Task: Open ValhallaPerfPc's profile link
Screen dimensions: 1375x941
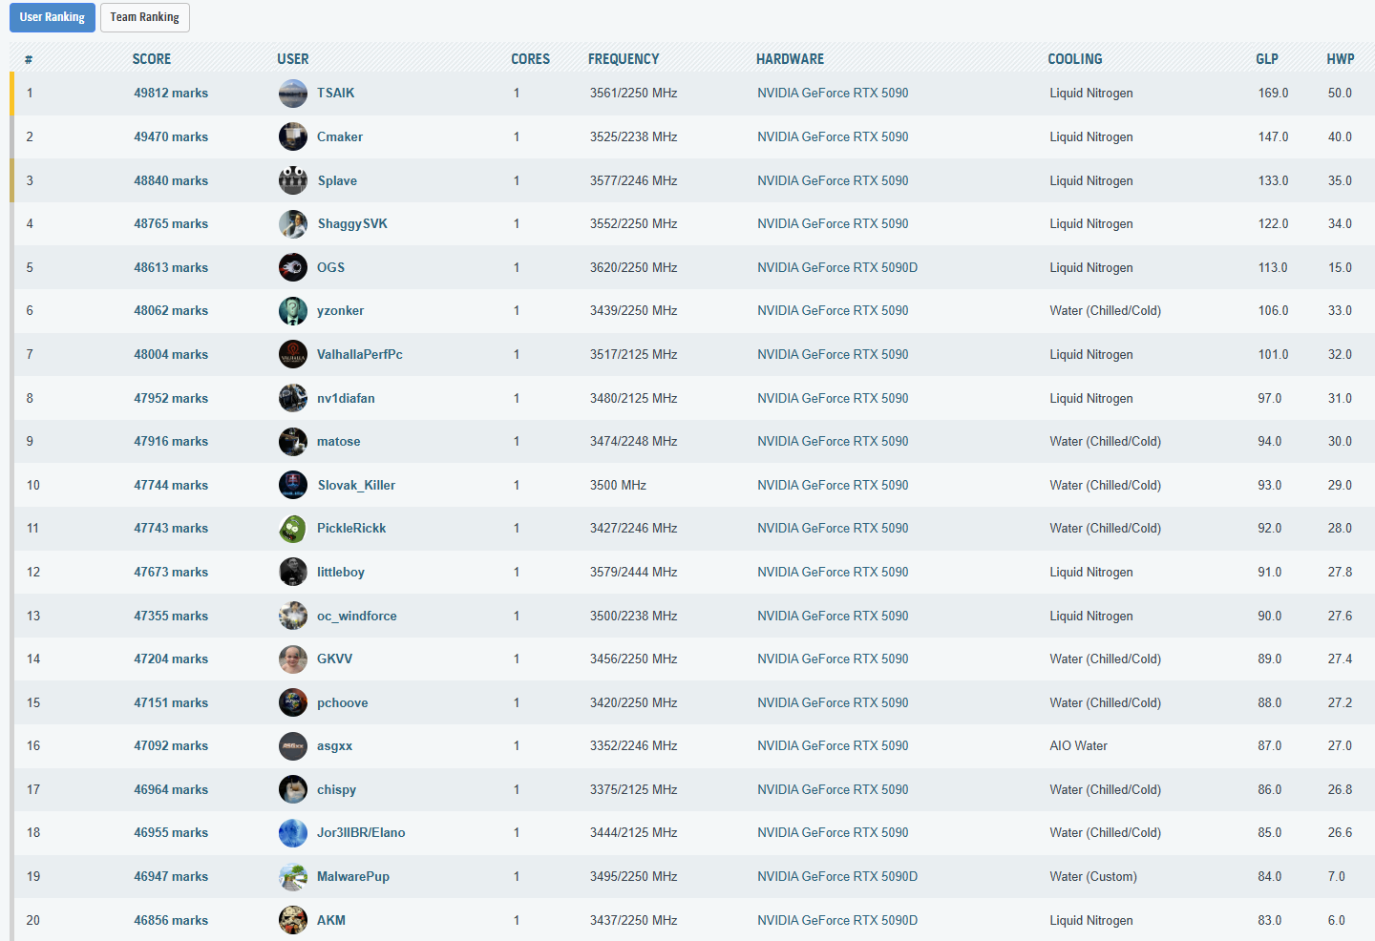Action: [359, 355]
